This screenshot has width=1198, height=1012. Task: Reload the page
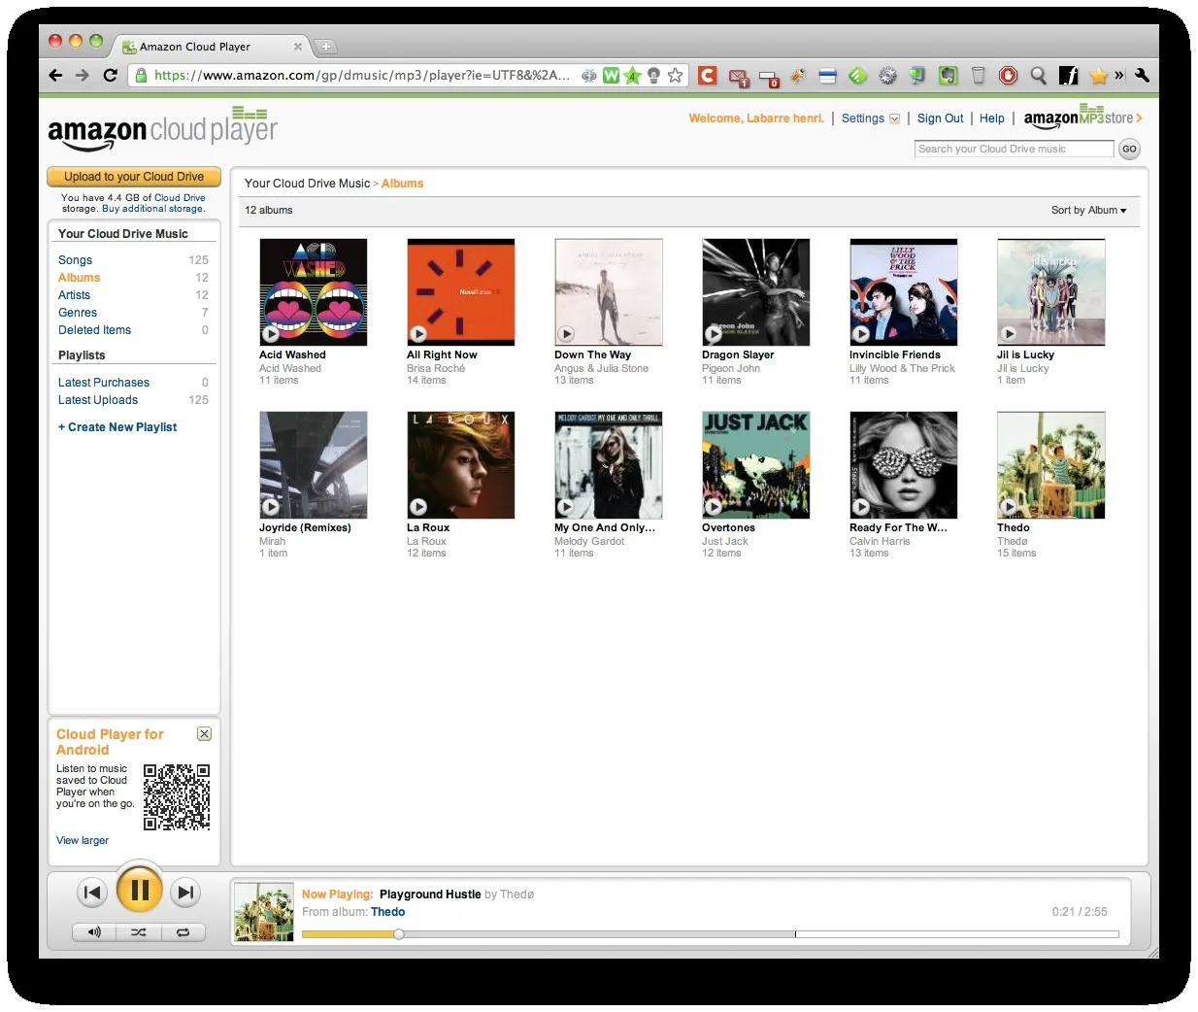tap(111, 75)
